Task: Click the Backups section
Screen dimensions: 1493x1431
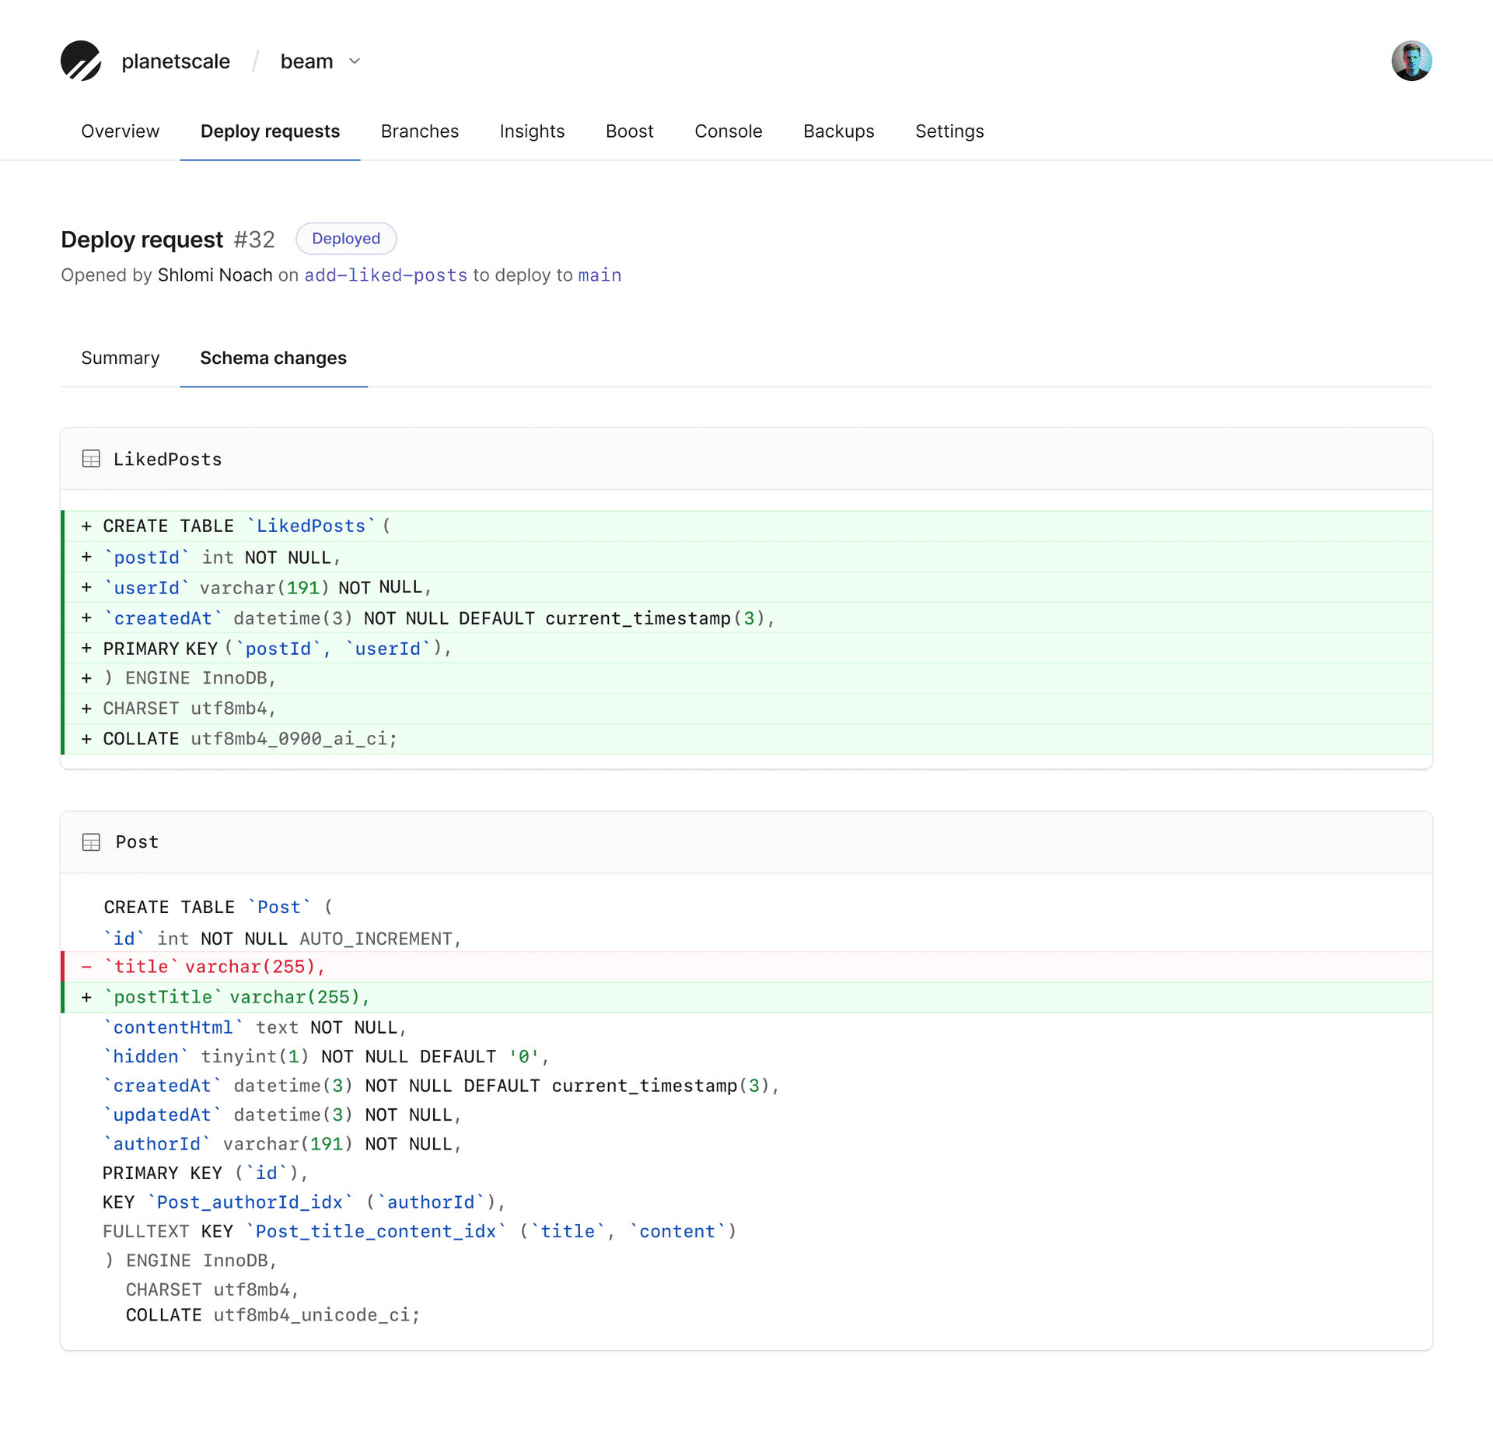Action: [838, 131]
